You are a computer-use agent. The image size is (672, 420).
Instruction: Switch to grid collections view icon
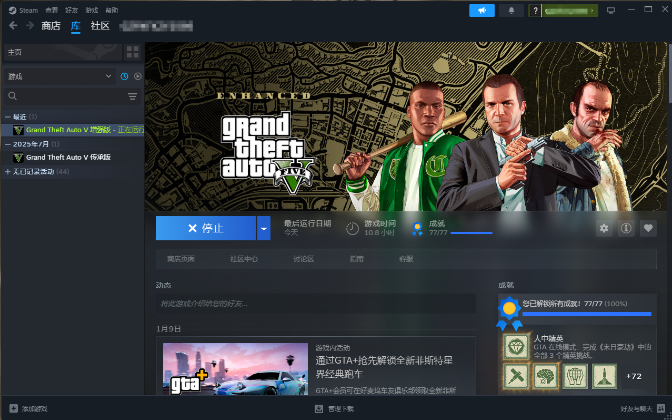coord(133,52)
